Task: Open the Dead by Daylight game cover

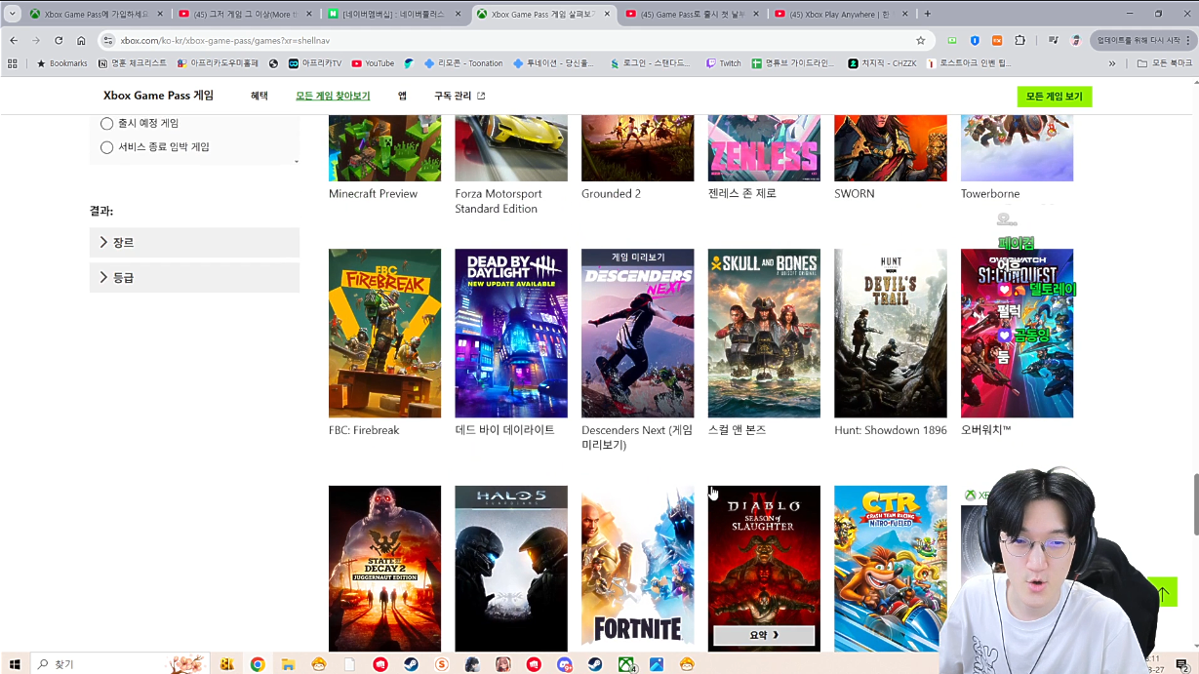Action: pyautogui.click(x=511, y=333)
